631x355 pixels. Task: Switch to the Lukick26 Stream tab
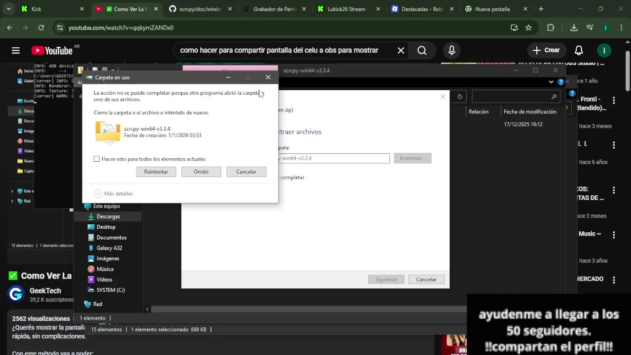tap(349, 9)
